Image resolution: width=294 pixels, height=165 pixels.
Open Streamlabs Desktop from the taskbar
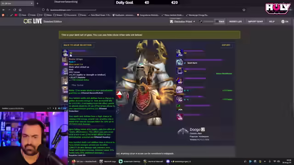[130, 161]
